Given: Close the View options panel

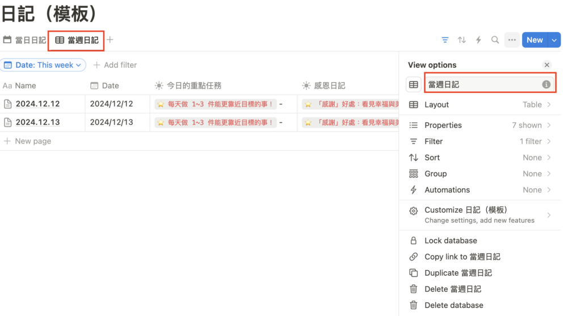Looking at the screenshot, I should 546,65.
